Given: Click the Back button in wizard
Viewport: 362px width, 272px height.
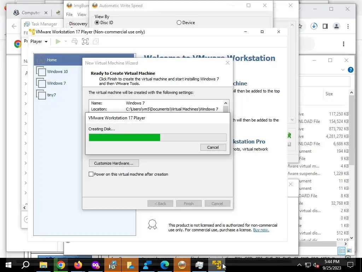Looking at the screenshot, I should (x=160, y=204).
